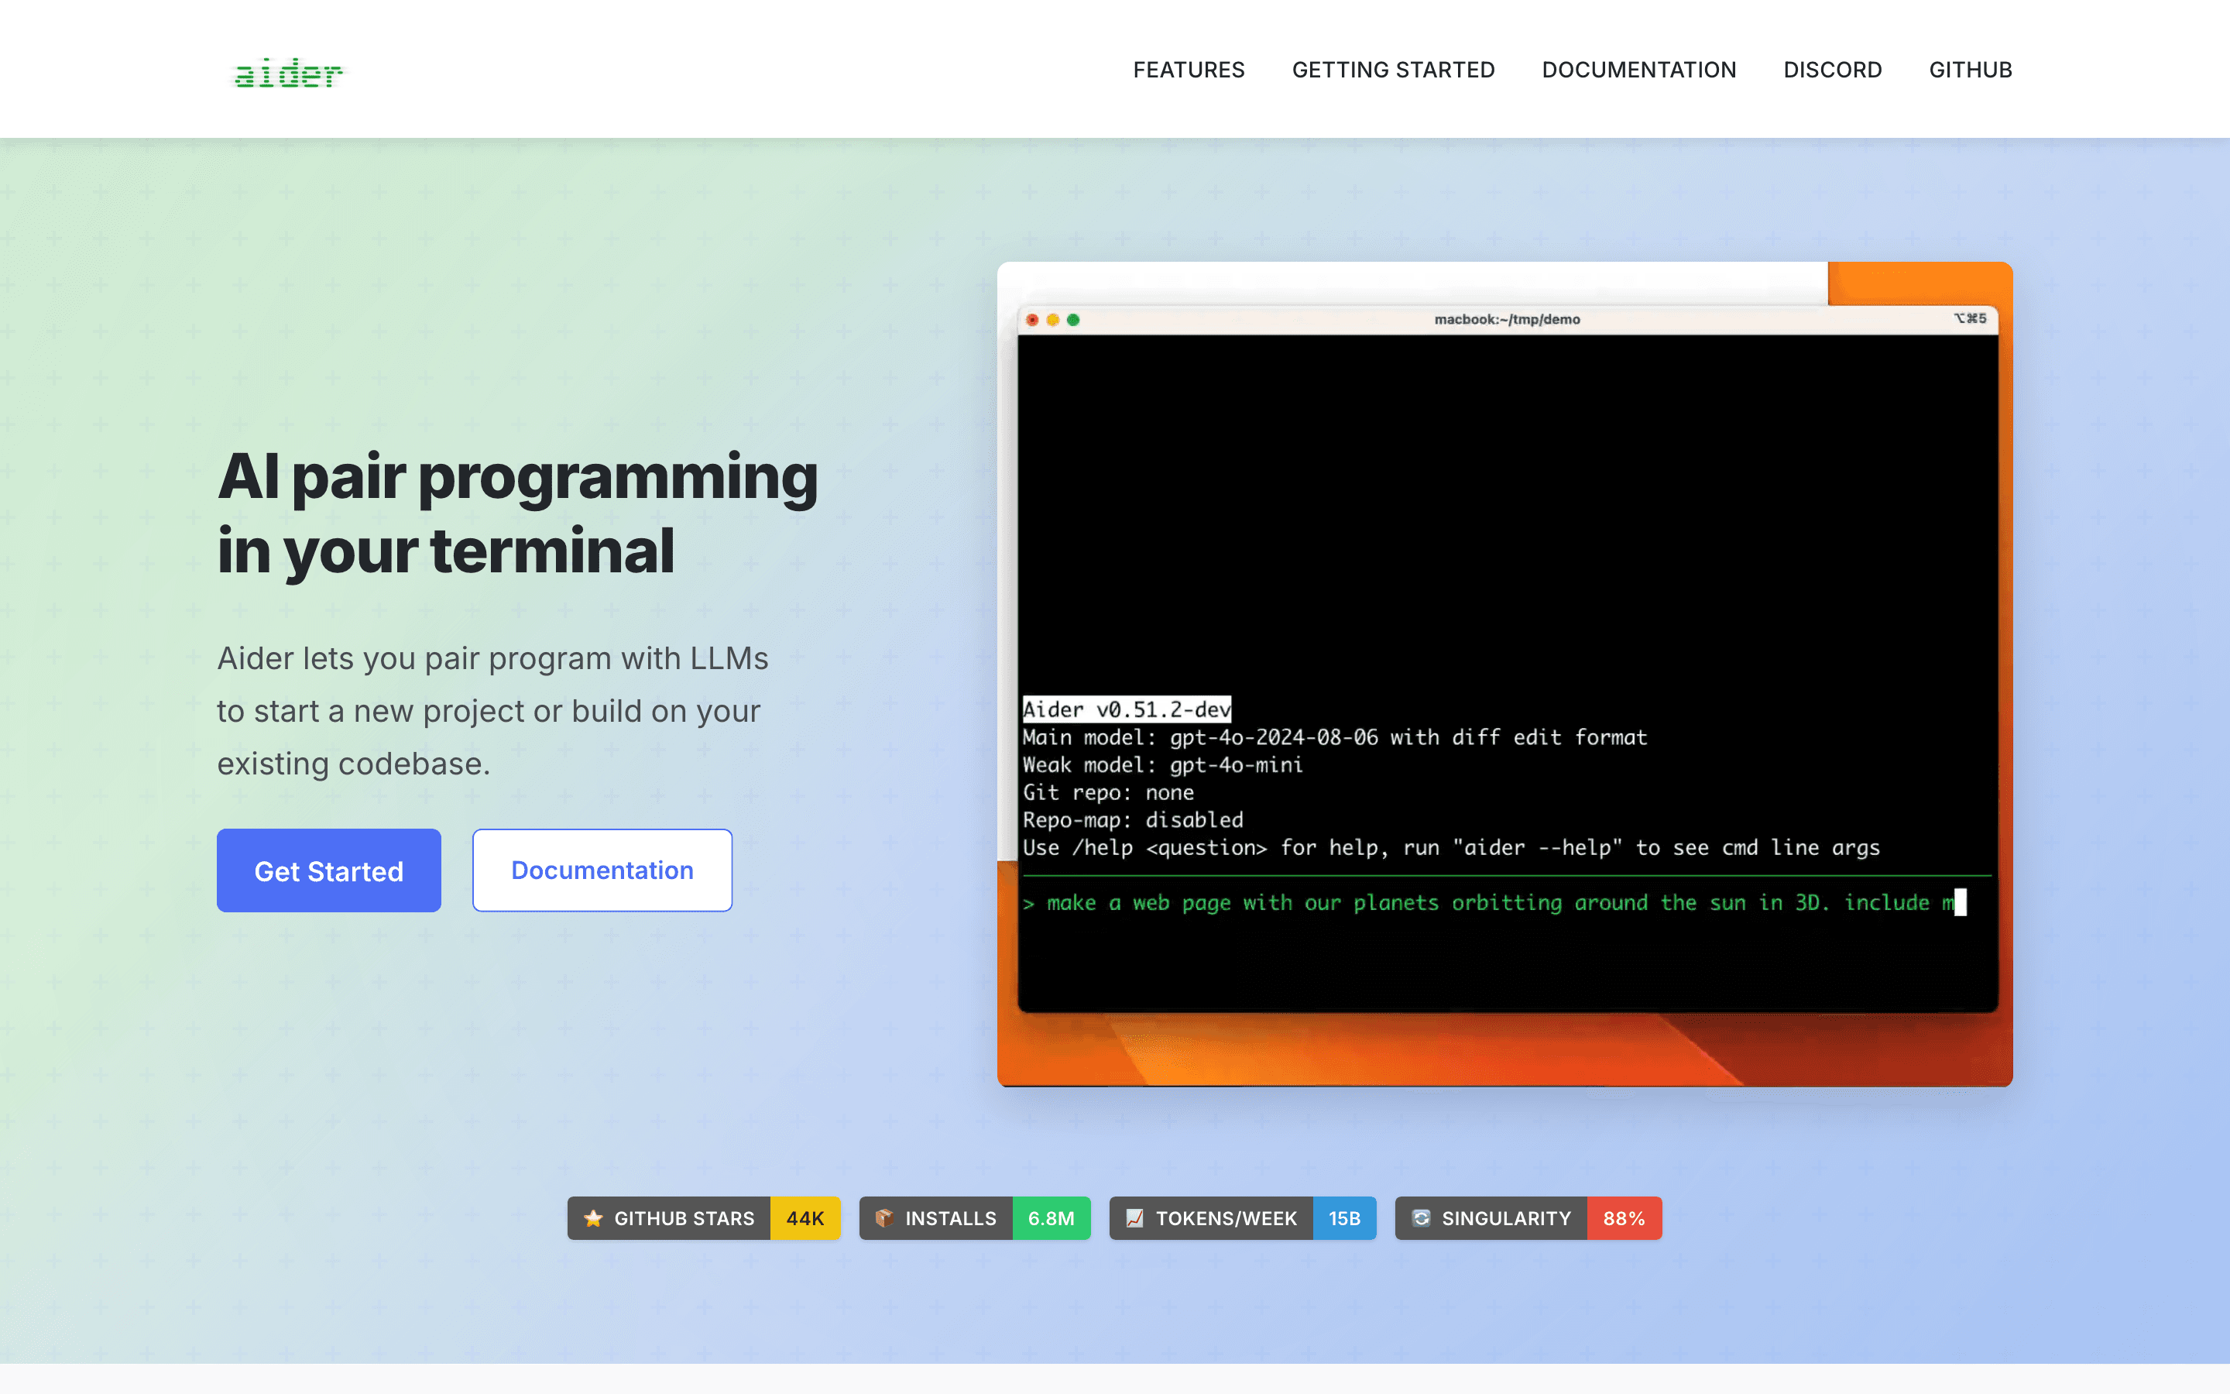Click the GitHub Stars 44K badge
This screenshot has height=1394, width=2230.
[704, 1218]
